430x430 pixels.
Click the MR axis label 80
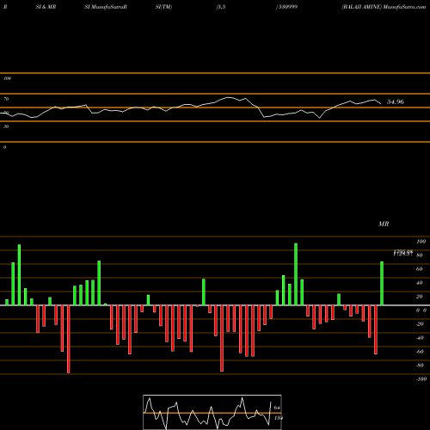pos(420,255)
